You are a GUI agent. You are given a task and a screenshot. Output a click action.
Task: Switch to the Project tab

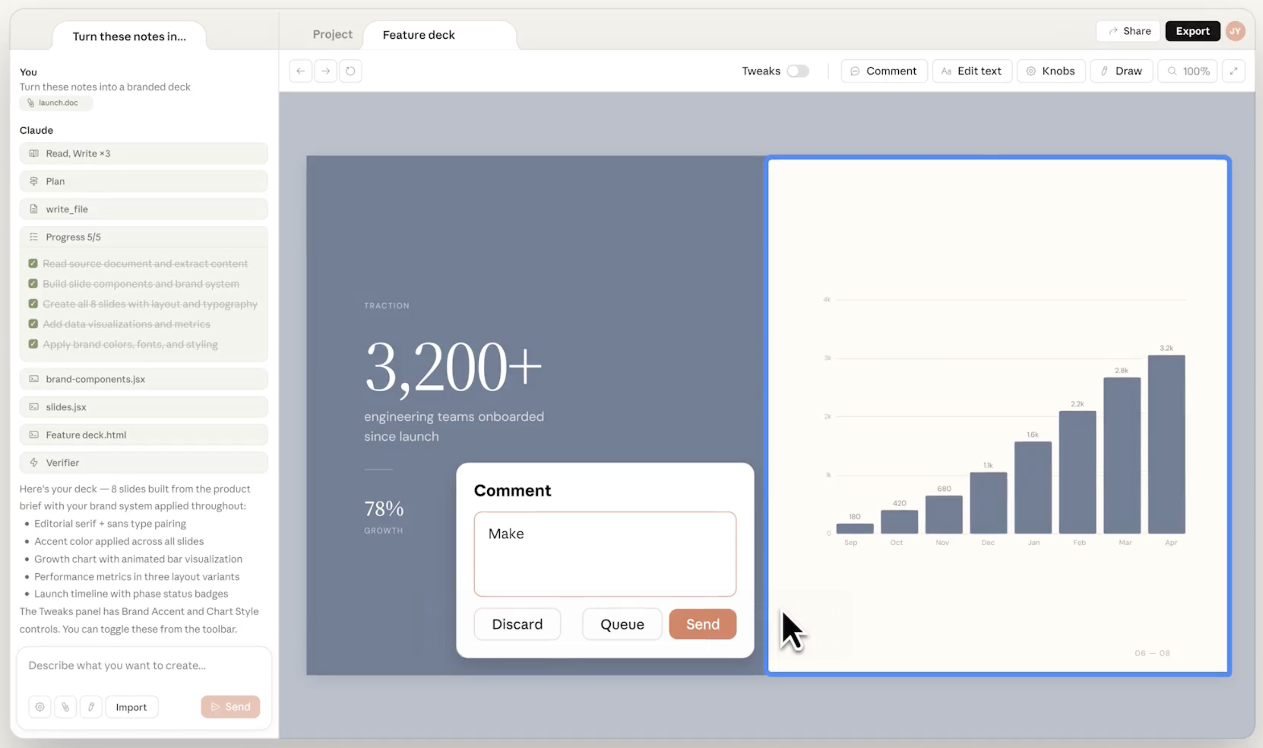coord(332,34)
